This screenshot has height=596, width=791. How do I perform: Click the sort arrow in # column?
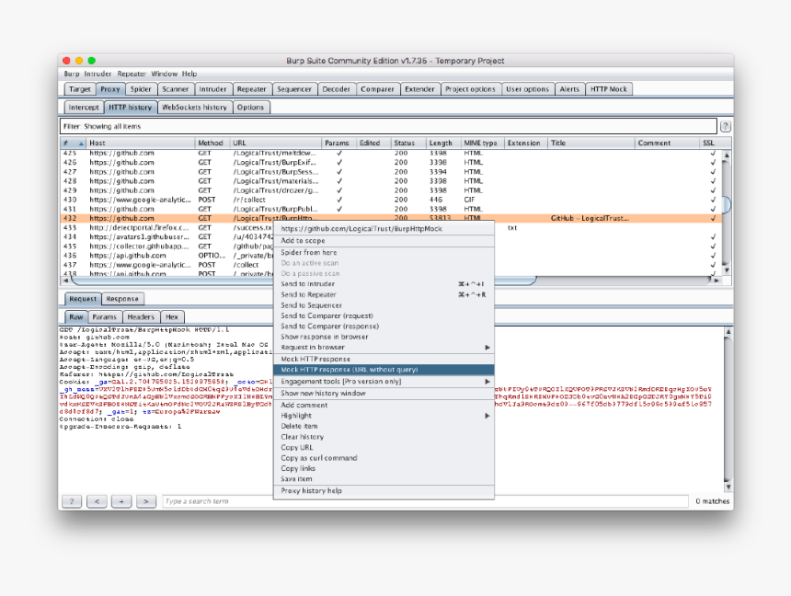[81, 143]
